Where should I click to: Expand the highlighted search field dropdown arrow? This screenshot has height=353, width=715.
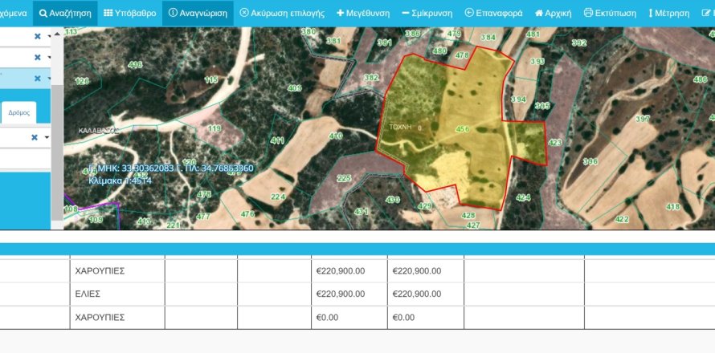[x=48, y=79]
